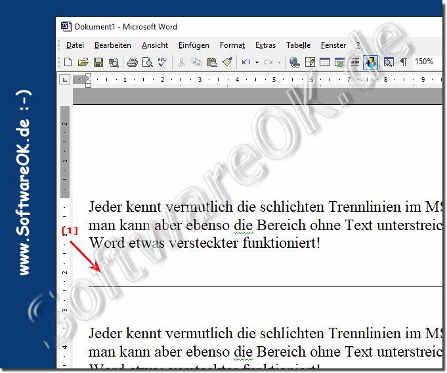Image resolution: width=447 pixels, height=373 pixels.
Task: Click the underlined word 'die' in first paragraph
Action: point(243,226)
